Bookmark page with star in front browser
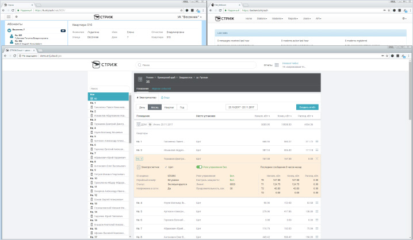This screenshot has height=240, width=413. coord(387,56)
